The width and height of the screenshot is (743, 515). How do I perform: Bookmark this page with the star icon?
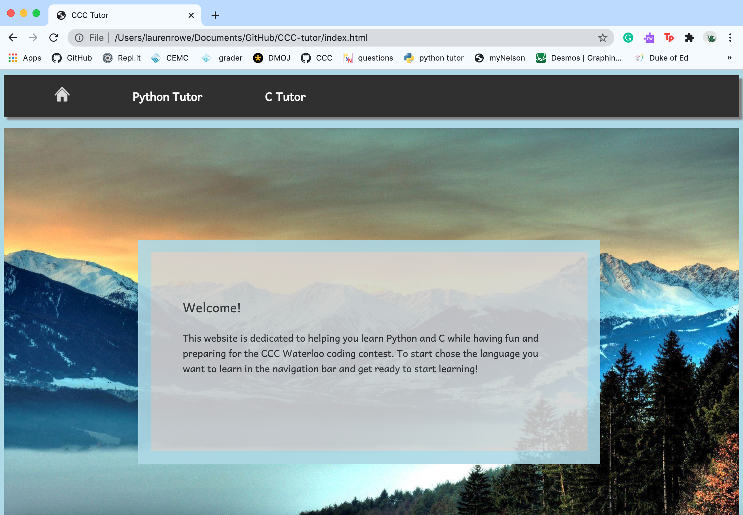[x=602, y=38]
